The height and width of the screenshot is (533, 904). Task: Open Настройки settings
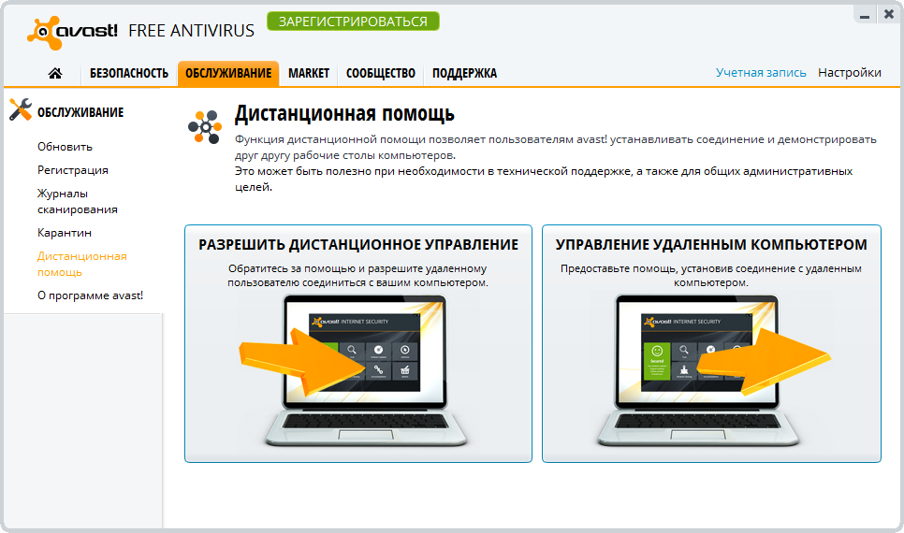pyautogui.click(x=849, y=73)
